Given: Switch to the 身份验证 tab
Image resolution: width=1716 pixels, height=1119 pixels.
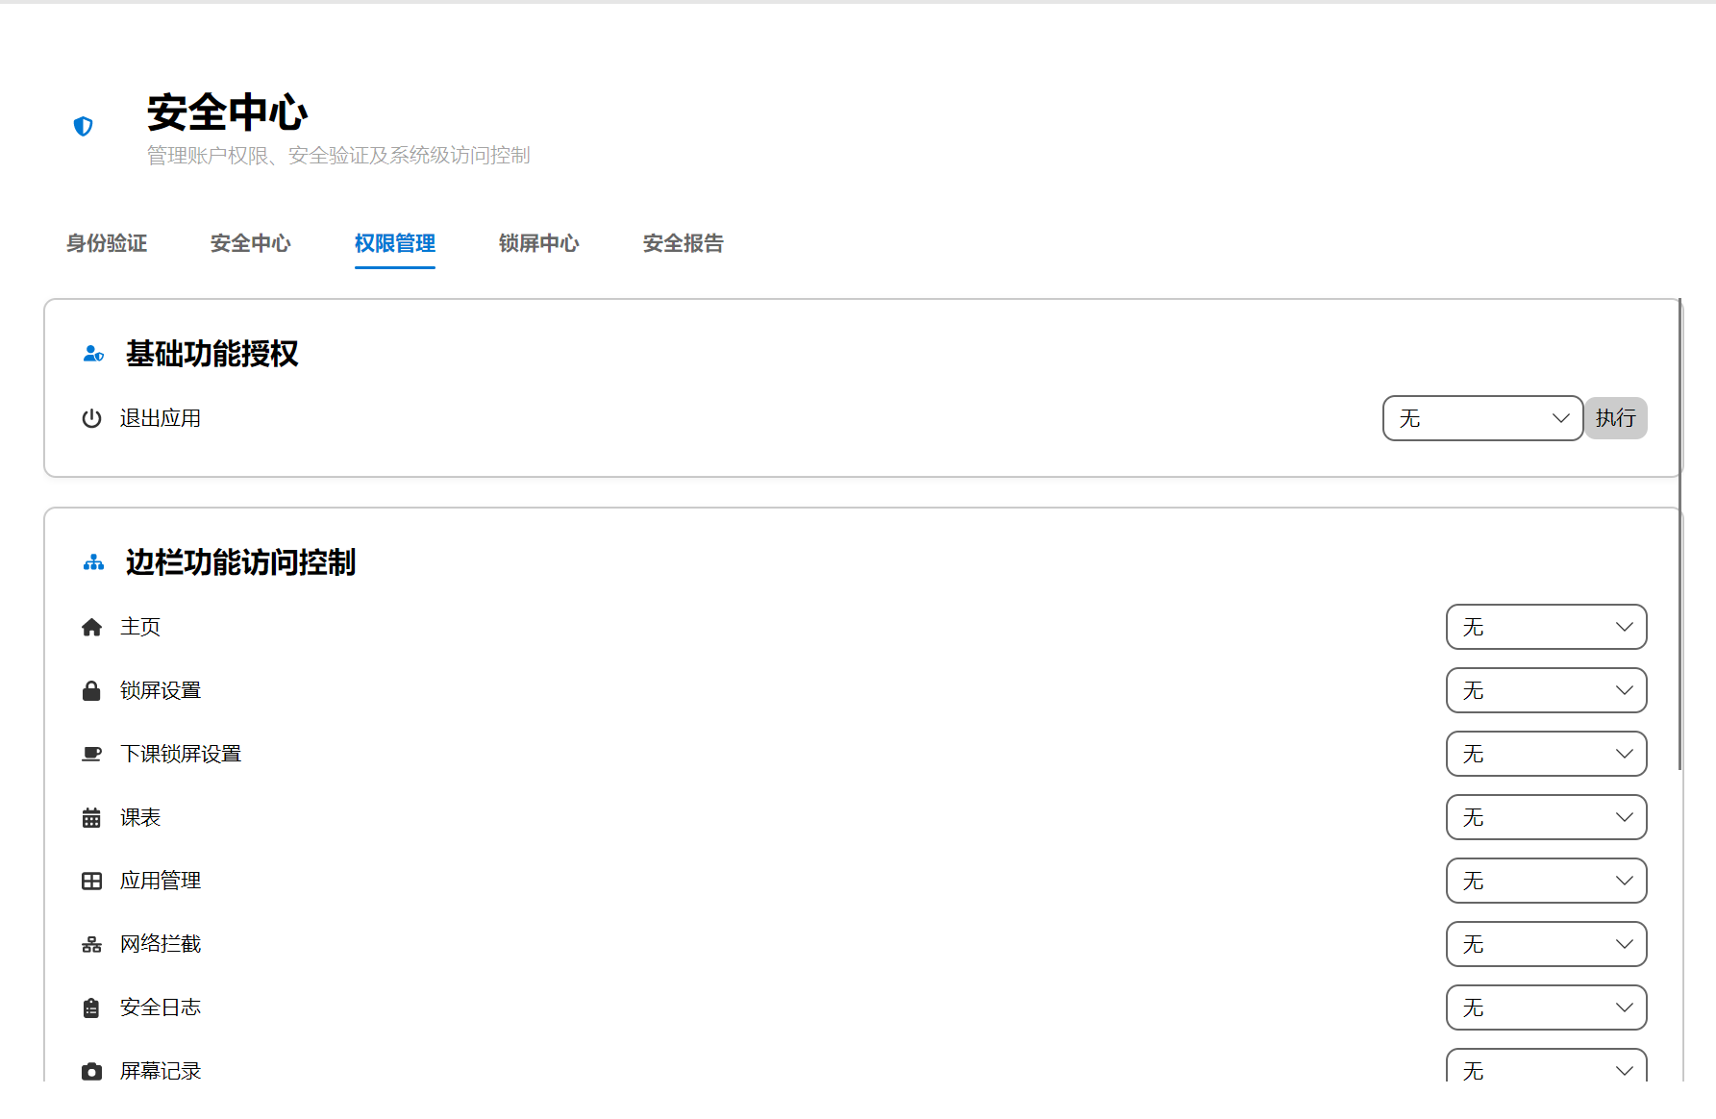Looking at the screenshot, I should 106,243.
